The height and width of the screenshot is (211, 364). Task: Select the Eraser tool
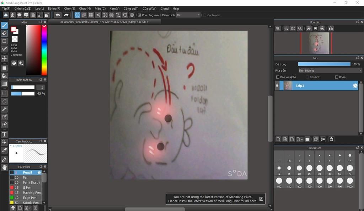(x=4, y=33)
